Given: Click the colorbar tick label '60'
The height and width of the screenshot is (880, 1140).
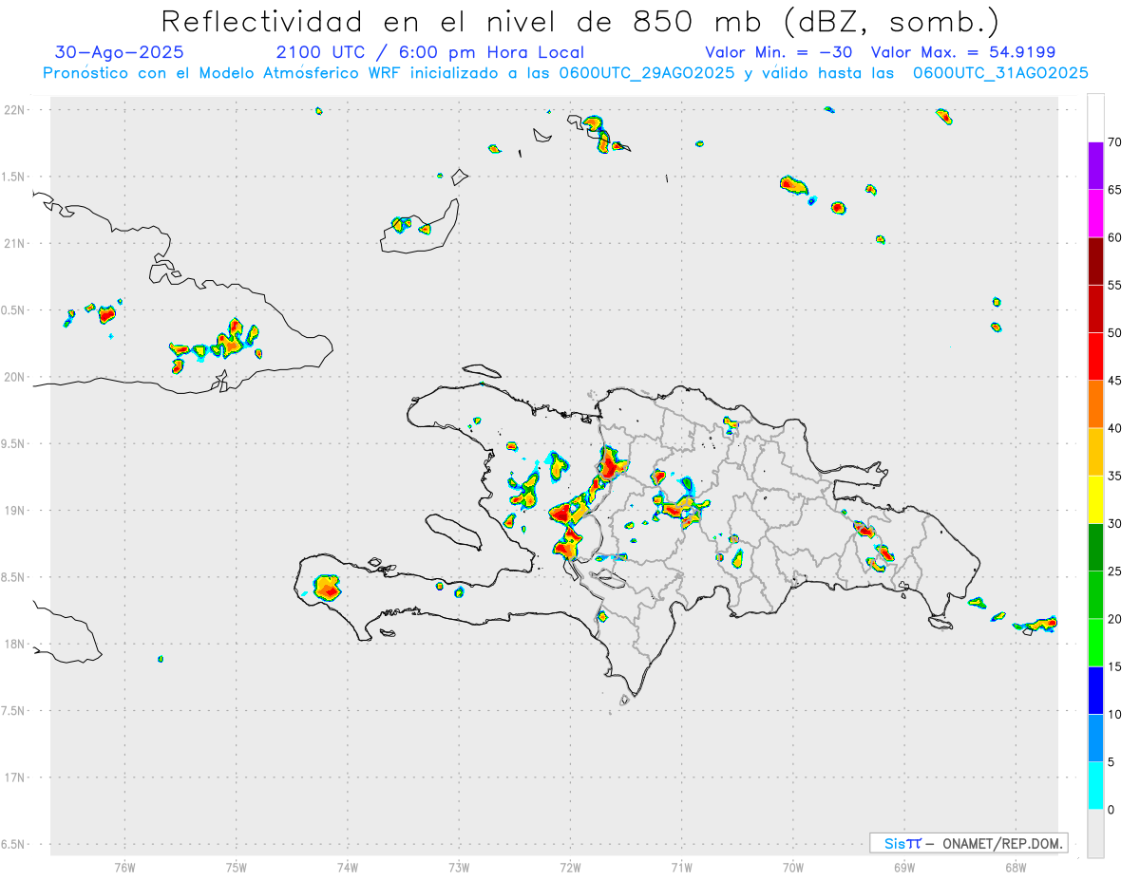Looking at the screenshot, I should click(x=1114, y=237).
